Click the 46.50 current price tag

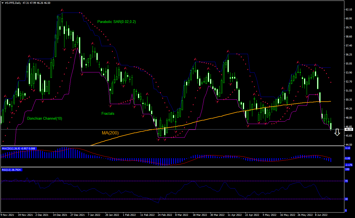click(x=349, y=129)
